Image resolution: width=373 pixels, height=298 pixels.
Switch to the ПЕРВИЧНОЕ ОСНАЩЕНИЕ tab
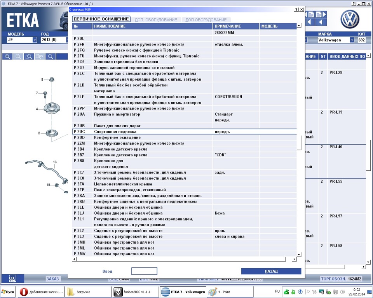point(101,19)
